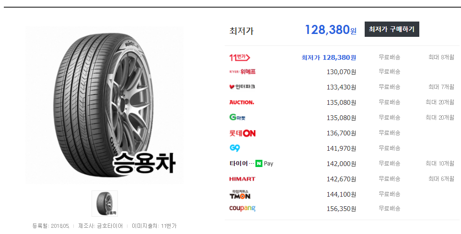Click the 최대 6개월 installment text
This screenshot has height=234, width=461.
coord(441,178)
